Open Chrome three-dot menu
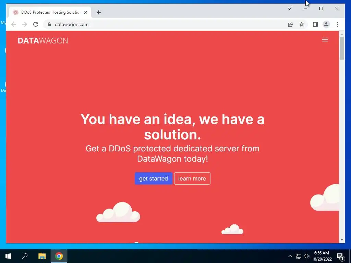The image size is (351, 263). click(x=337, y=24)
